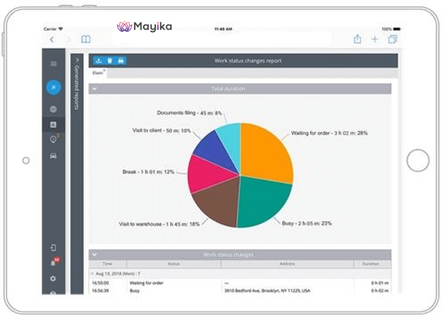Select the clock history icon in sidebar

[54, 139]
